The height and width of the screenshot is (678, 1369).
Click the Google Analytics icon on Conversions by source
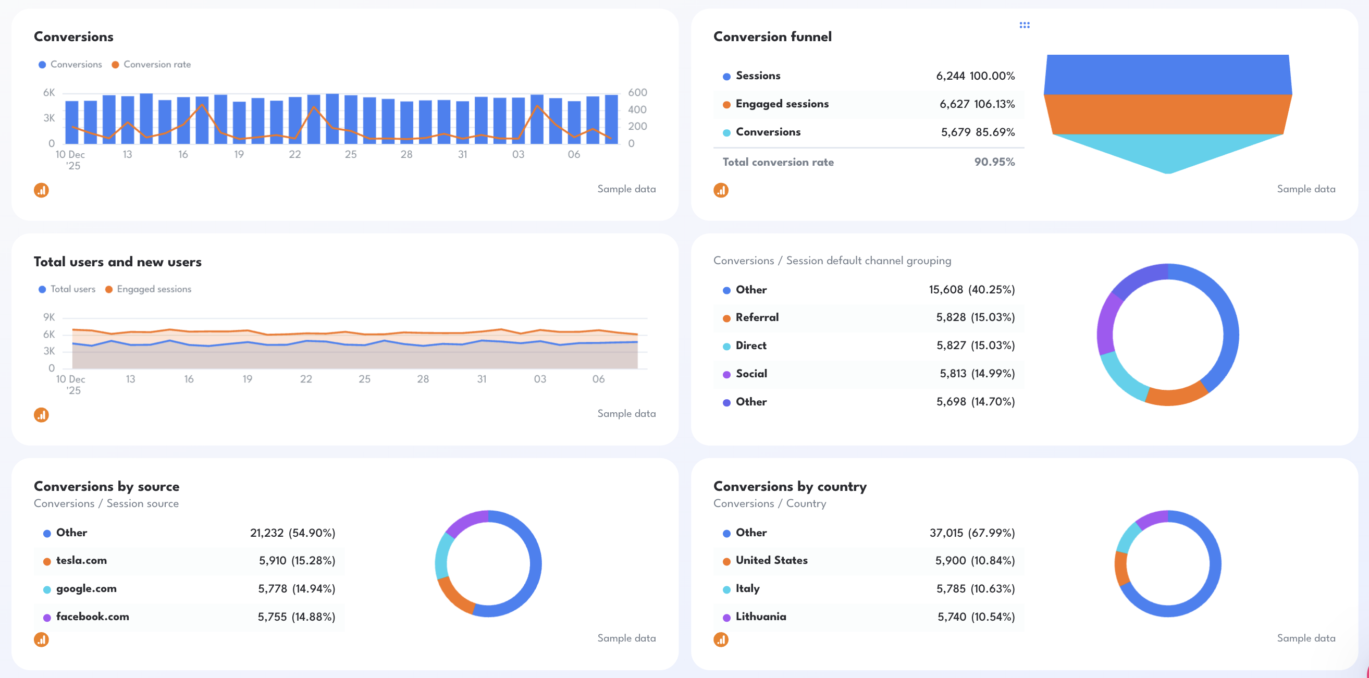(42, 640)
